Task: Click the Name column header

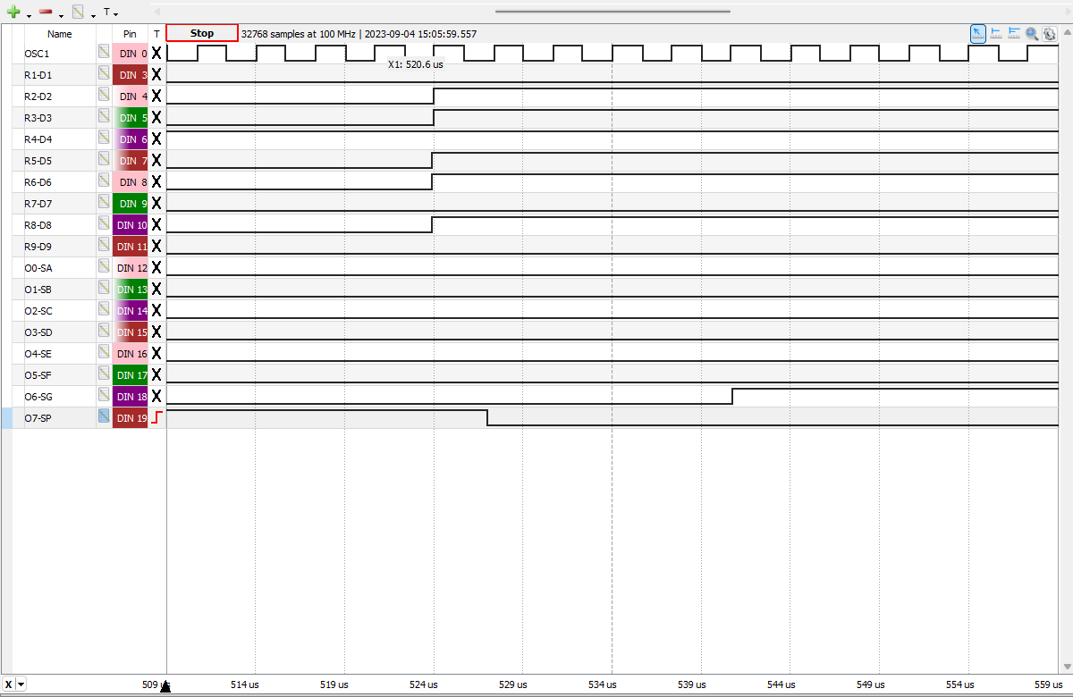Action: (x=60, y=34)
